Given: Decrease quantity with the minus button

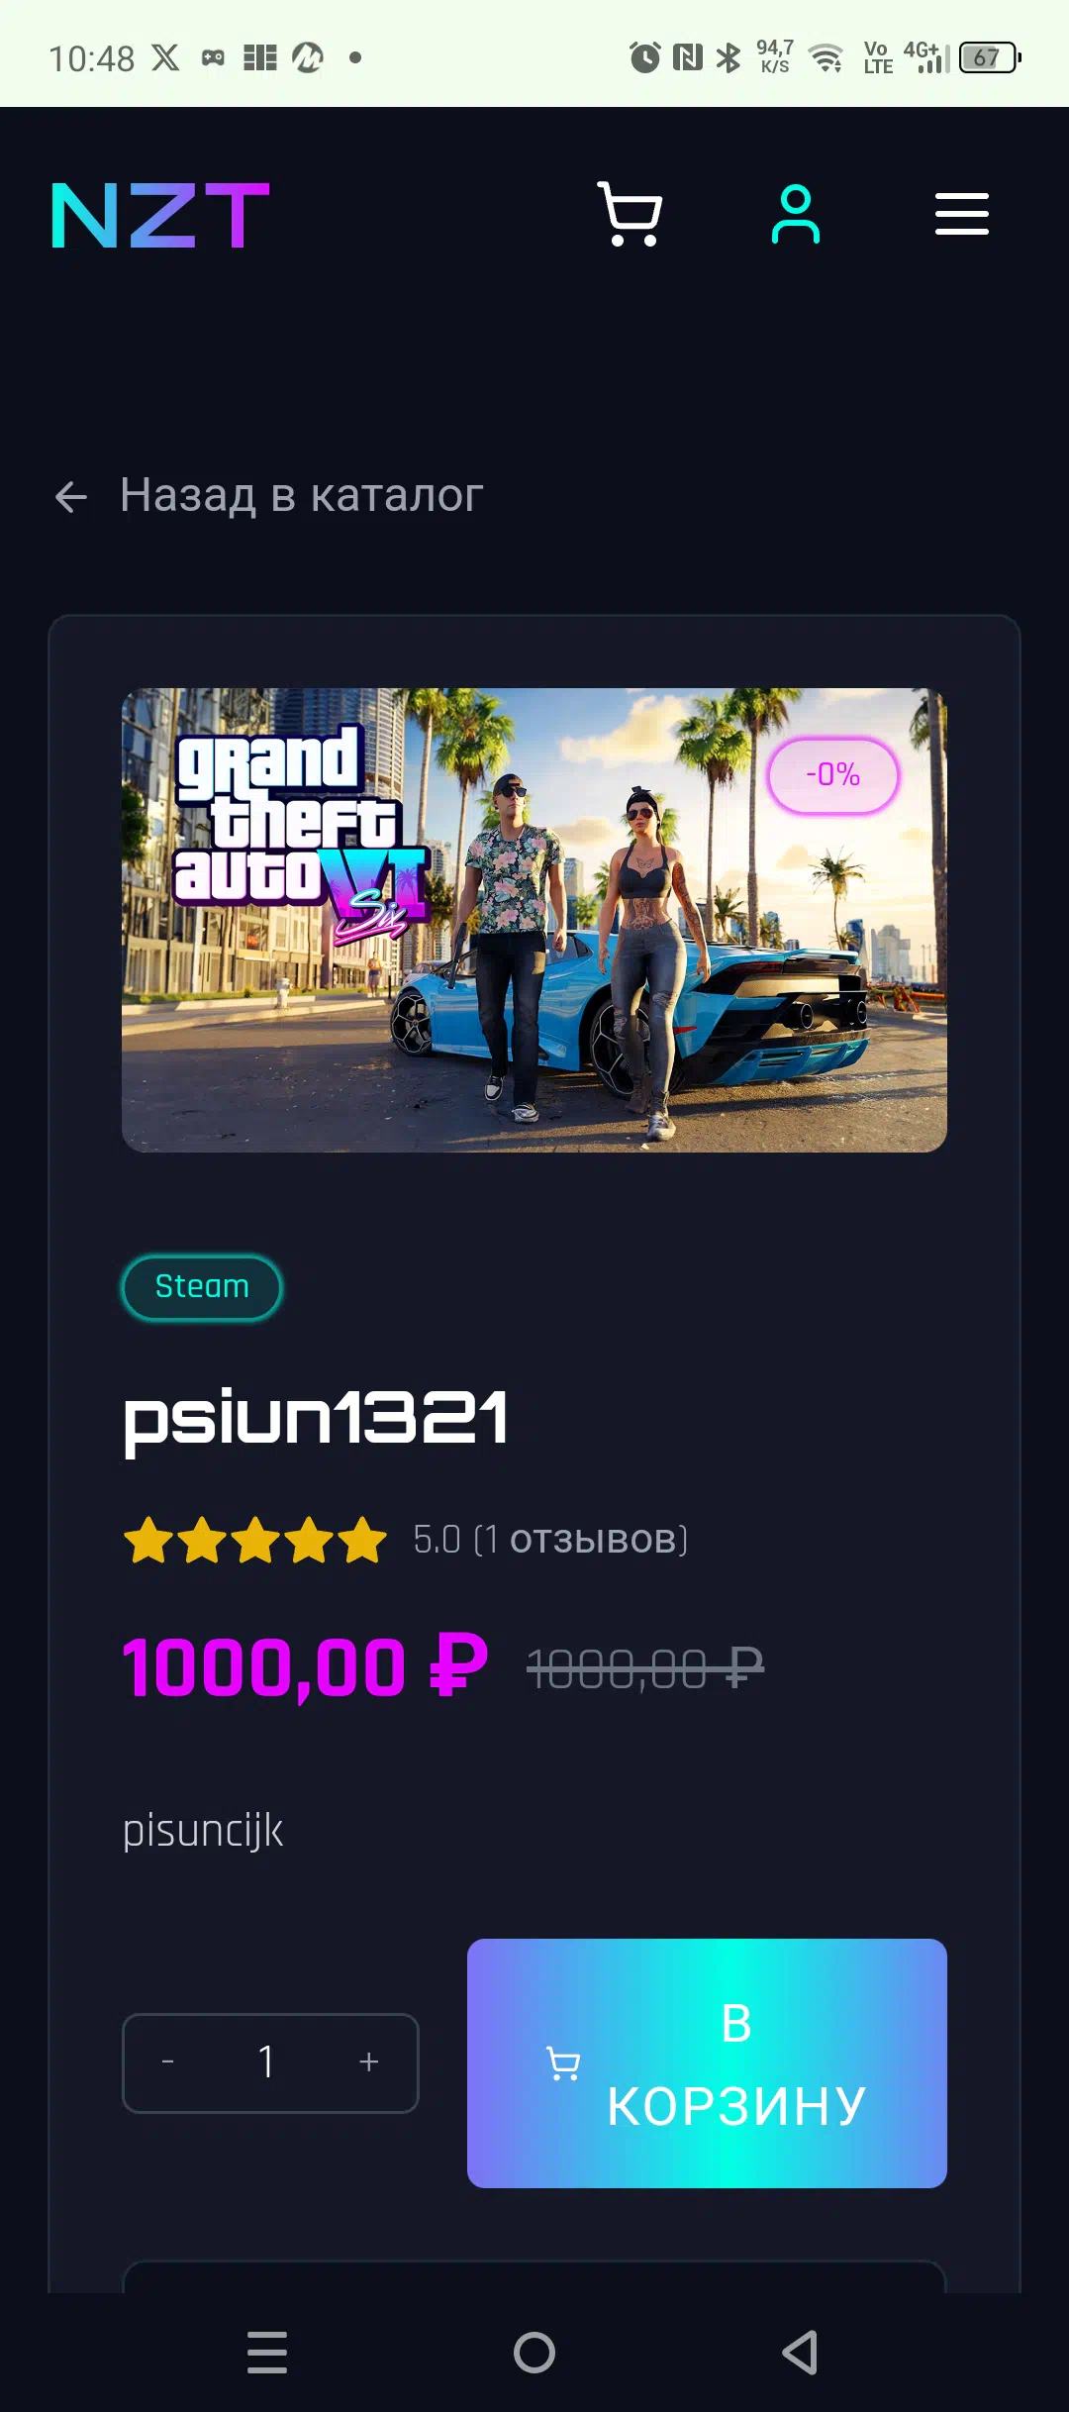Looking at the screenshot, I should [x=168, y=2062].
